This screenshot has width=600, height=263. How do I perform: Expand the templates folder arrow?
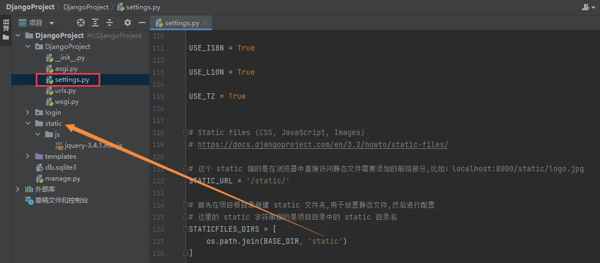(x=28, y=156)
